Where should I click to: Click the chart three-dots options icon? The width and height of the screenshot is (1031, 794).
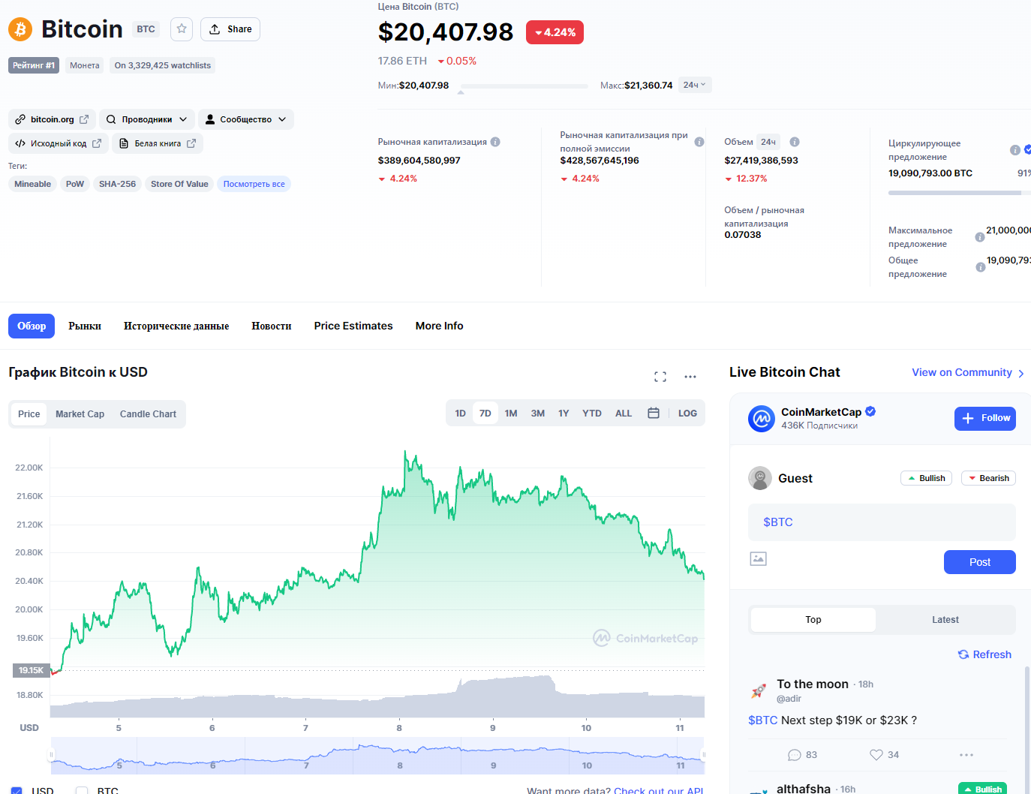(690, 377)
